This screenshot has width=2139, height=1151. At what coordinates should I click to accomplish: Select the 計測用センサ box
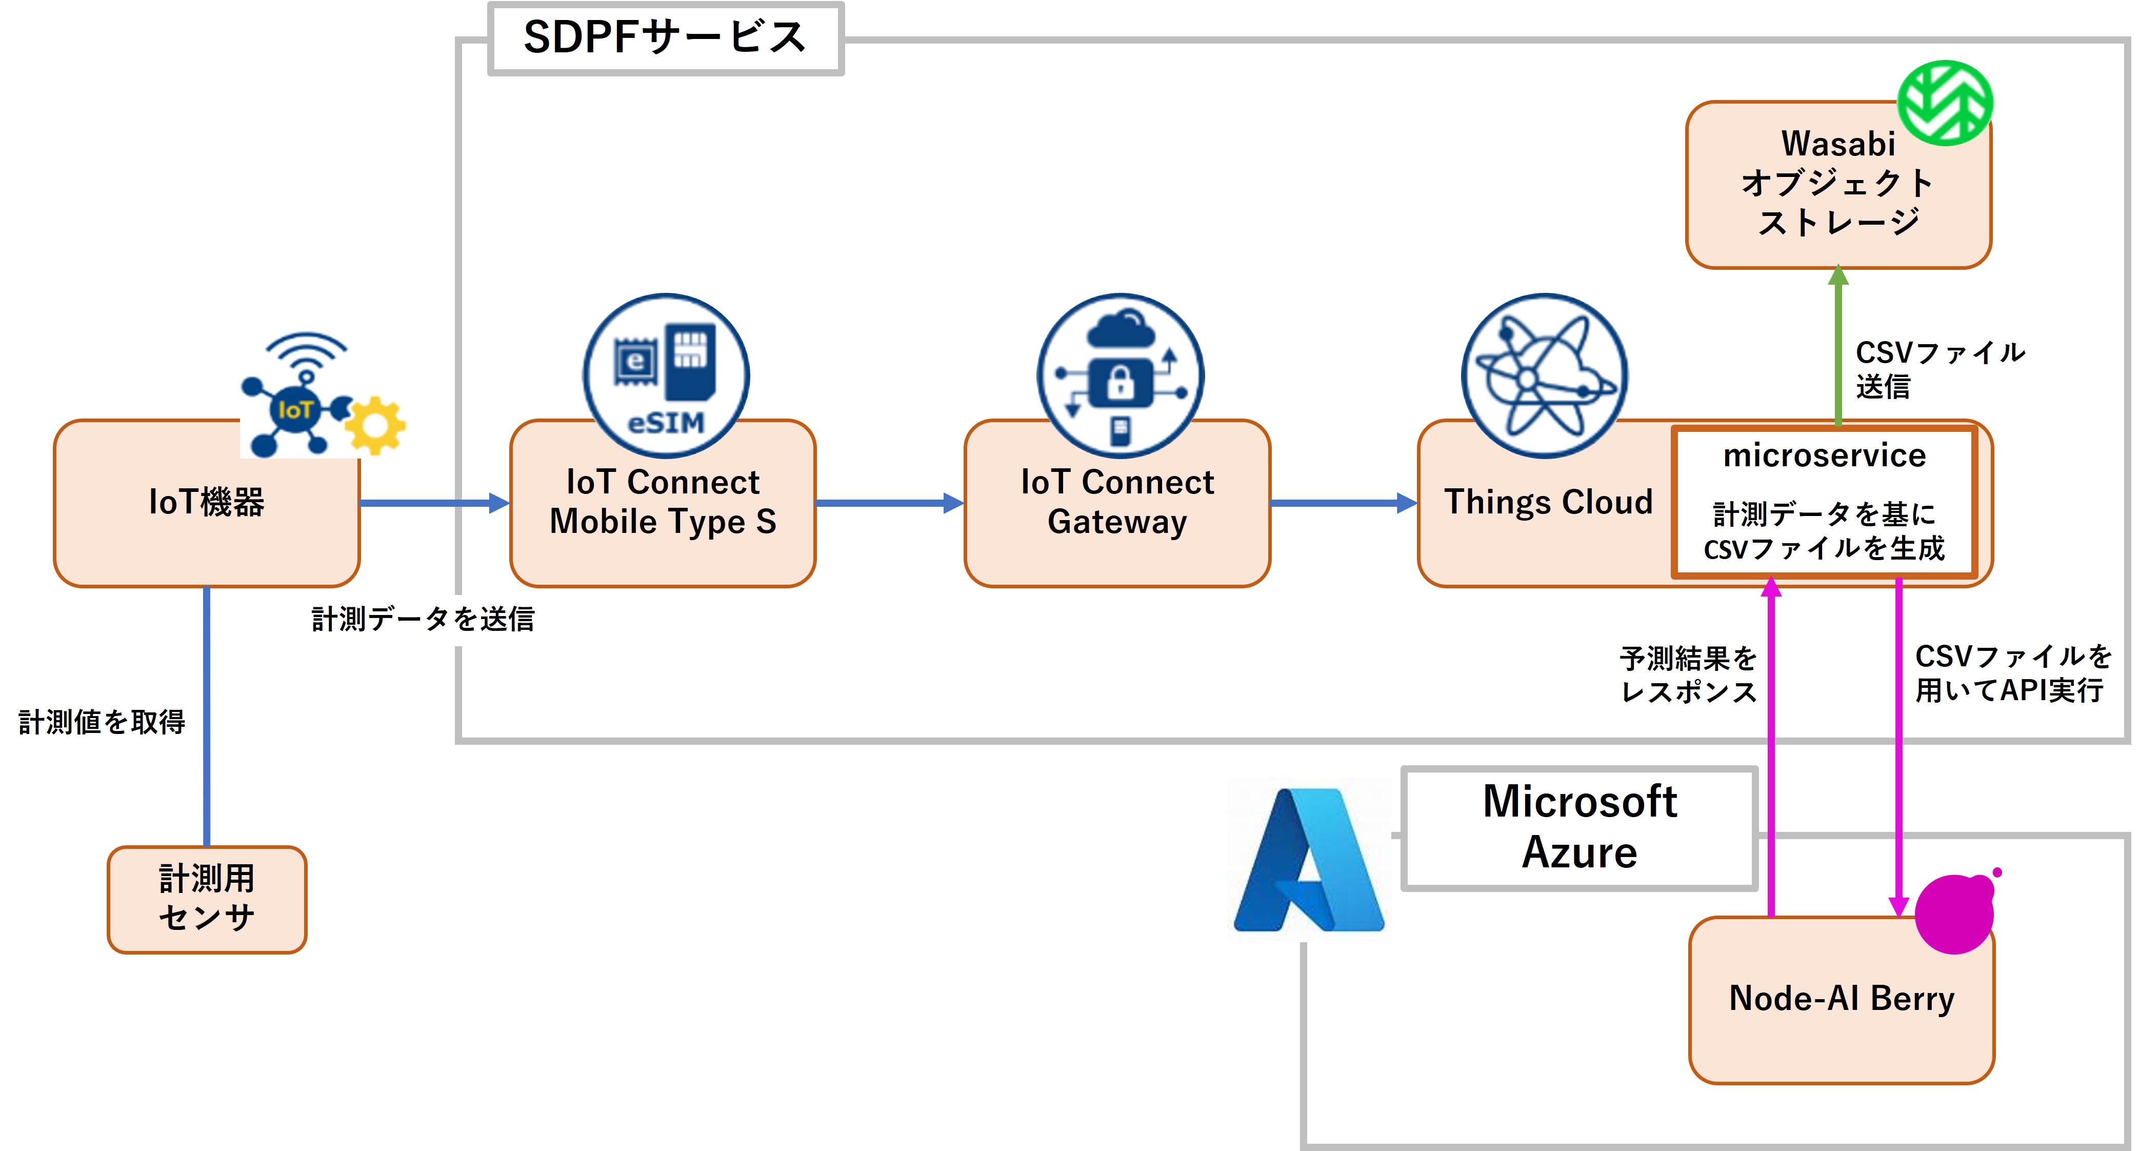207,899
